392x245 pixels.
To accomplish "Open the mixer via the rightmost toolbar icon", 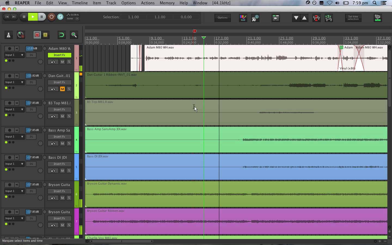I will tap(378, 18).
